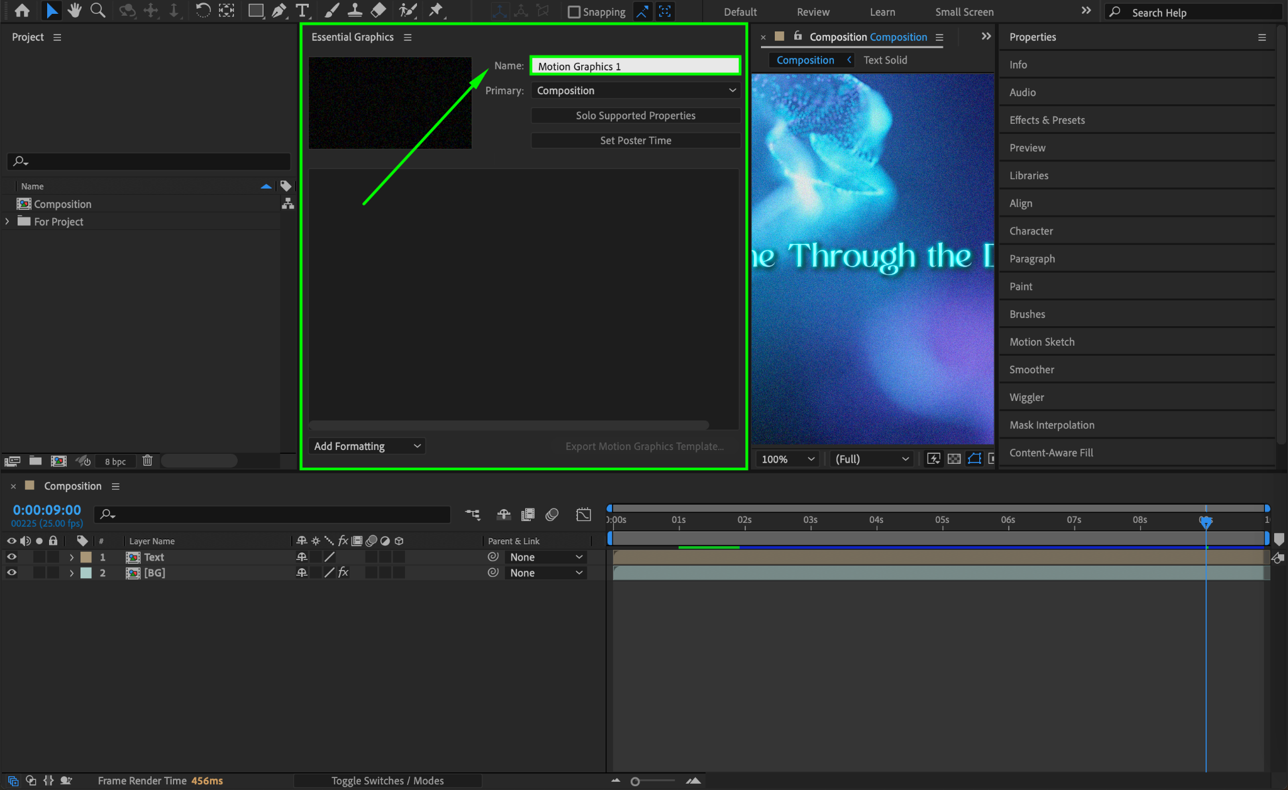Viewport: 1288px width, 790px height.
Task: Hide the [BG] layer via eye icon
Action: (11, 573)
